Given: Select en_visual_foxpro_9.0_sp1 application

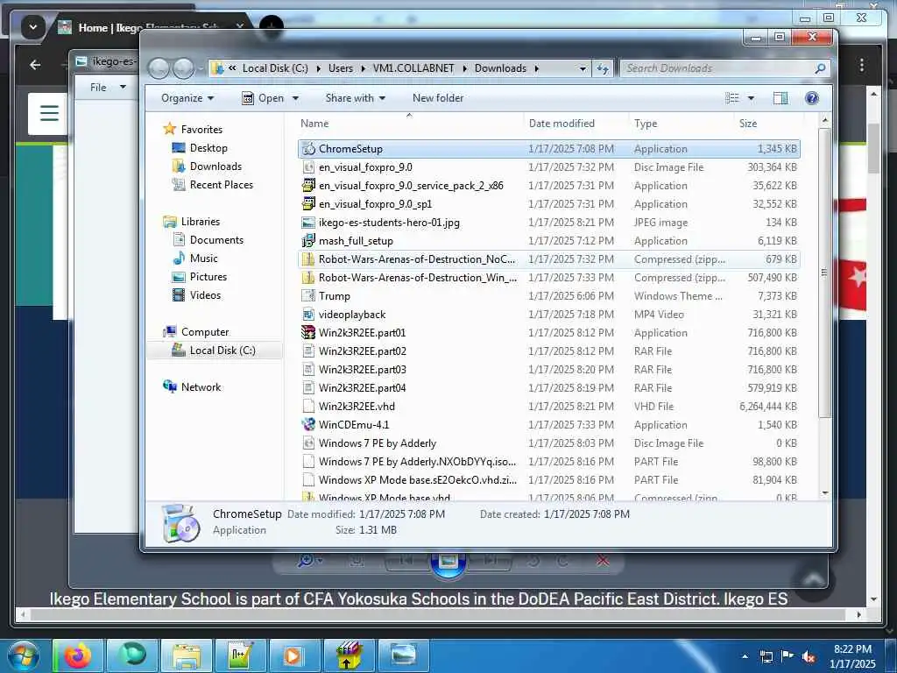Looking at the screenshot, I should click(x=548, y=203).
